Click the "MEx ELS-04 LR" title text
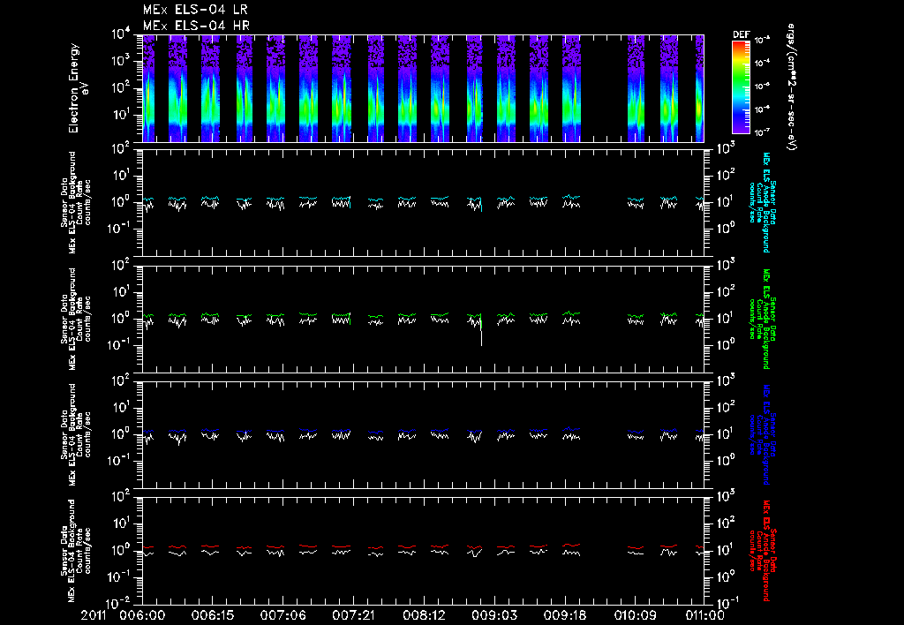This screenshot has width=904, height=625. coord(195,10)
